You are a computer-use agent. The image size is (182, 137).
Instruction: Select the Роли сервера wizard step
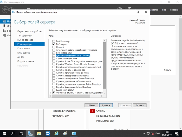click(29, 44)
